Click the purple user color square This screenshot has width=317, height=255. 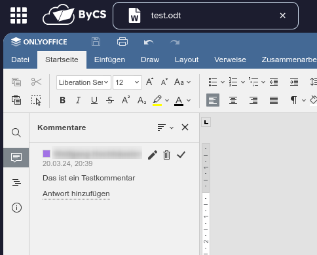(47, 154)
